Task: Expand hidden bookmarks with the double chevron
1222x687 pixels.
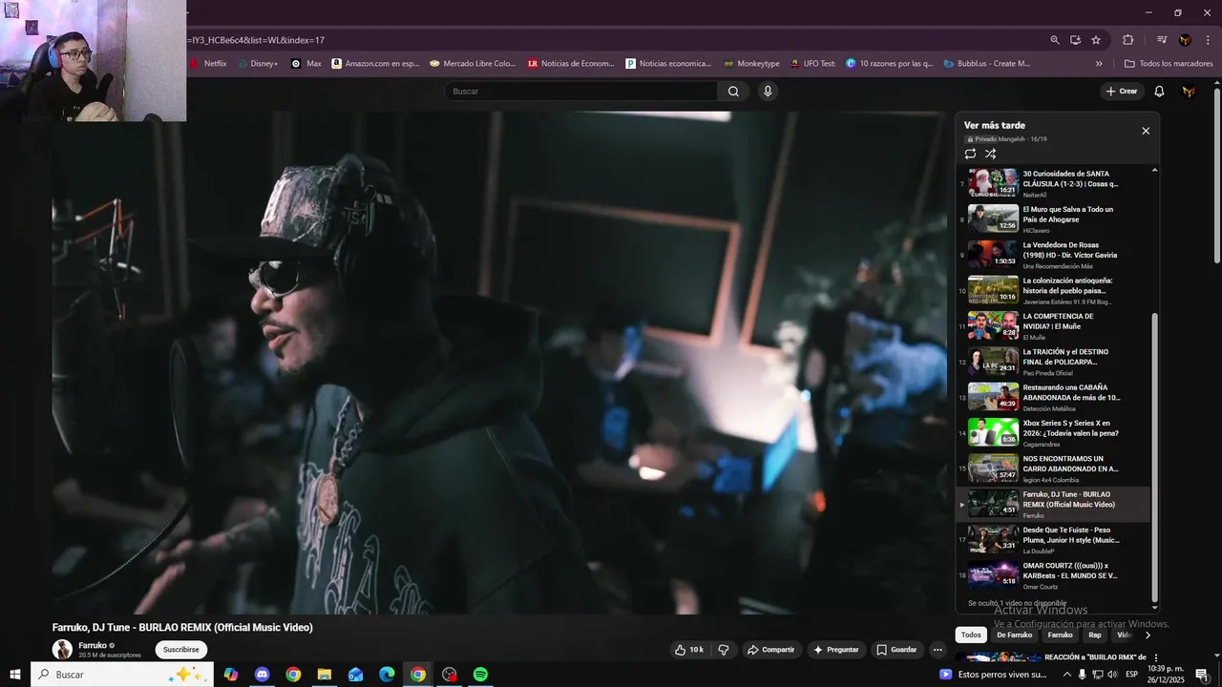Action: tap(1099, 64)
